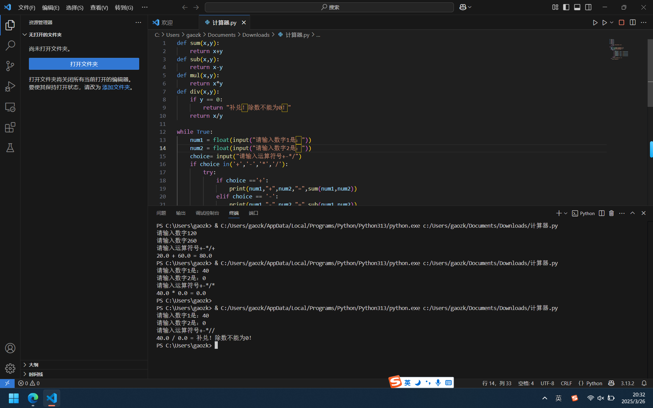Show hidden menu items via ellipsis

(145, 7)
